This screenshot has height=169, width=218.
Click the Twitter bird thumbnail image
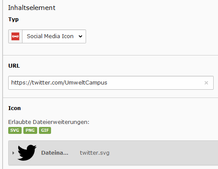pyautogui.click(x=27, y=153)
